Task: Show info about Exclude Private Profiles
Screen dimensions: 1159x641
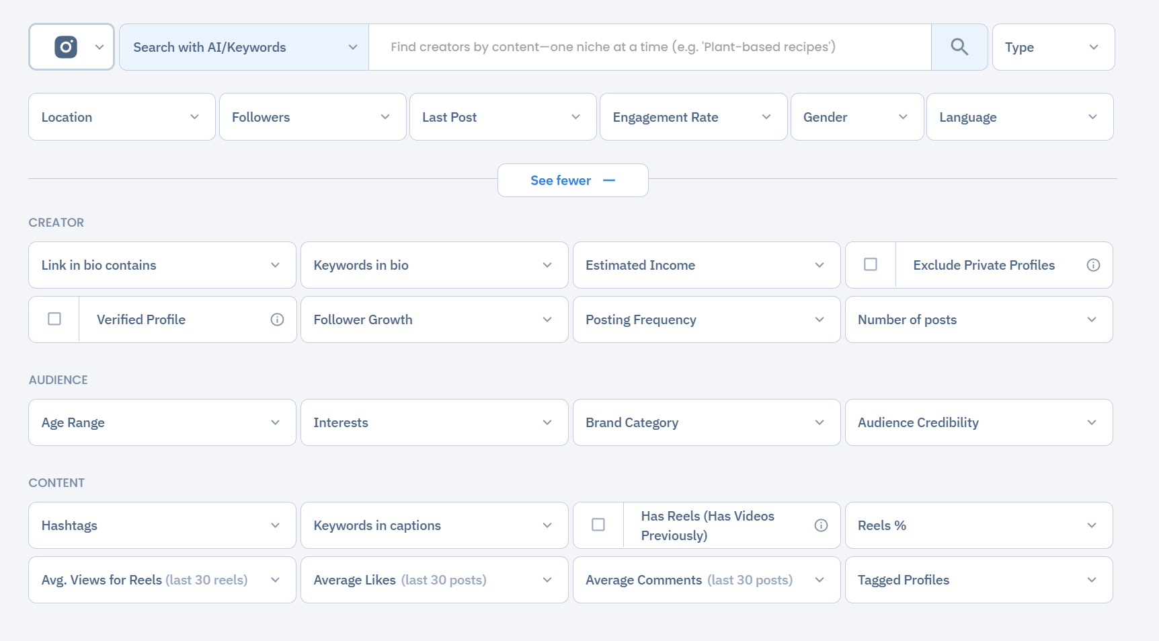Action: pyautogui.click(x=1093, y=265)
